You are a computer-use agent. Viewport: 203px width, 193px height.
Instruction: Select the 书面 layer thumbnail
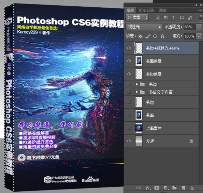coord(139,115)
